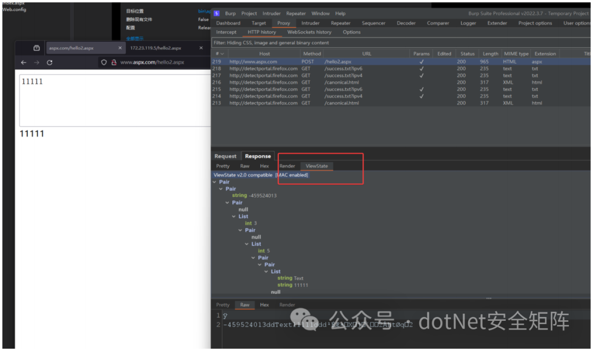Open the Help menu
The width and height of the screenshot is (593, 352).
(x=340, y=13)
